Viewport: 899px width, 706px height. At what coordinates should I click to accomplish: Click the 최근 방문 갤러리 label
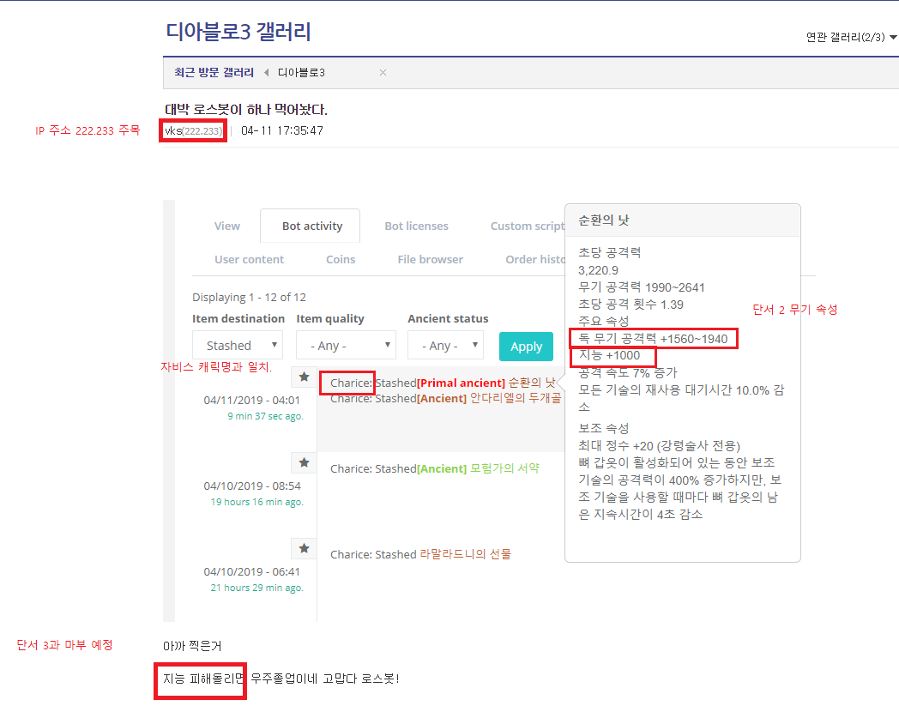(214, 73)
